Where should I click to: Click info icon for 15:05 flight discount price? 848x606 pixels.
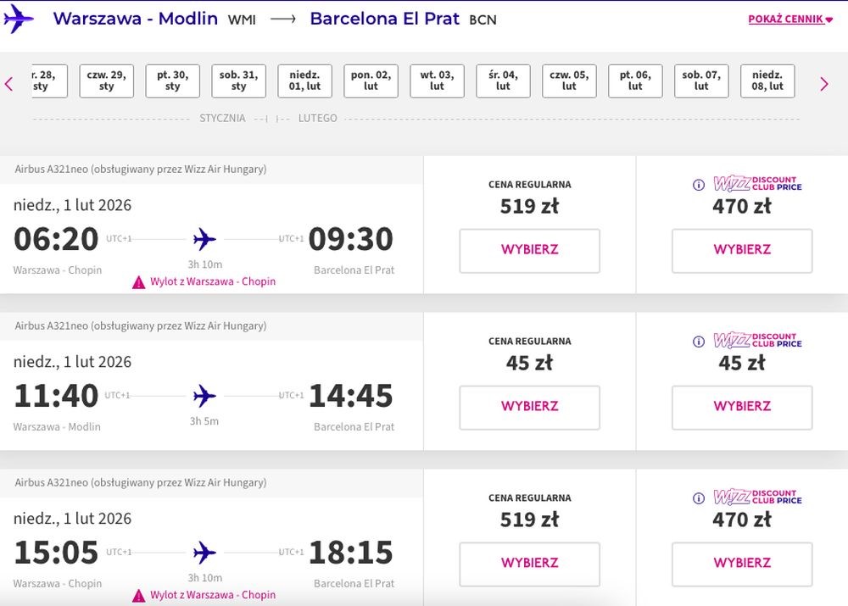(x=699, y=498)
